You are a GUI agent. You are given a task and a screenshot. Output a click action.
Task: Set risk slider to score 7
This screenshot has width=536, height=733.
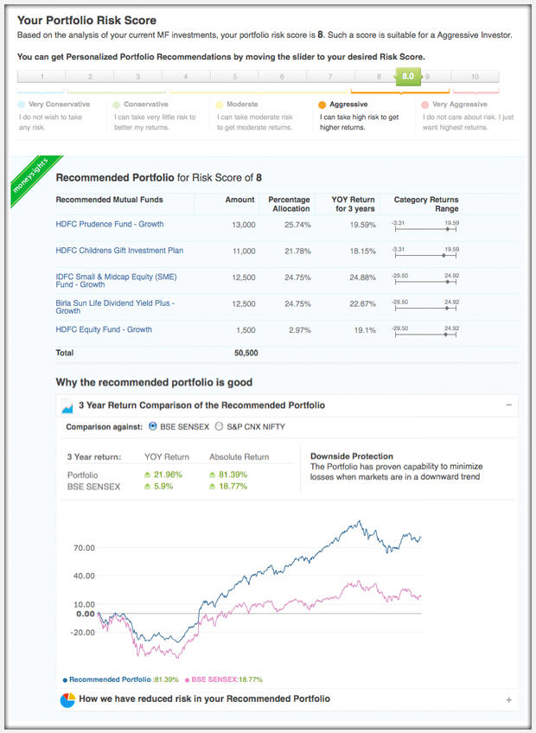(x=330, y=76)
